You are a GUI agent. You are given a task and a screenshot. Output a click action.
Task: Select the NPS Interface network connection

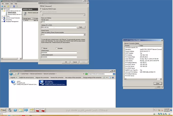click(x=53, y=83)
